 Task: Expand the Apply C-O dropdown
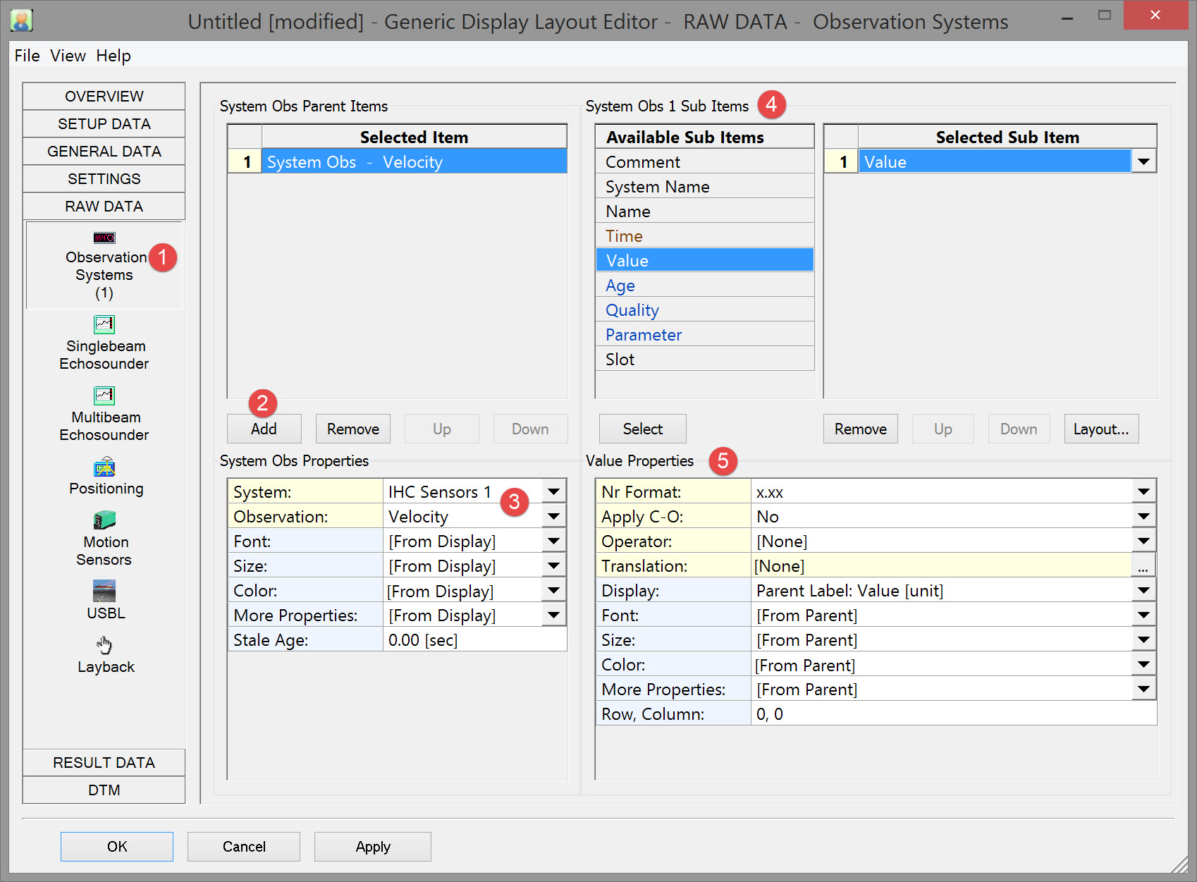[x=1143, y=516]
